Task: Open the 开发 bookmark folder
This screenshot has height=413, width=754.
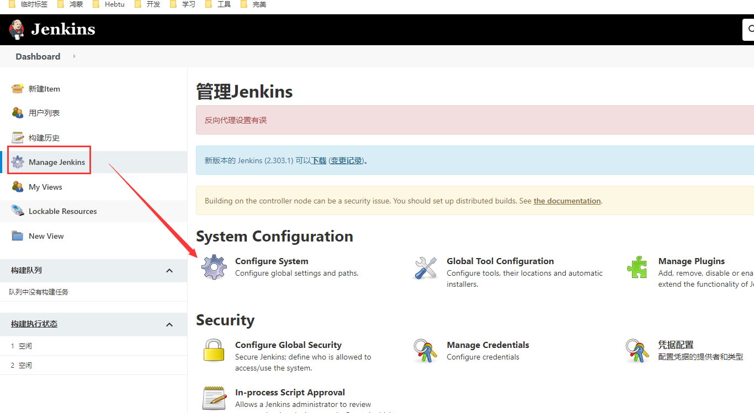Action: 147,4
